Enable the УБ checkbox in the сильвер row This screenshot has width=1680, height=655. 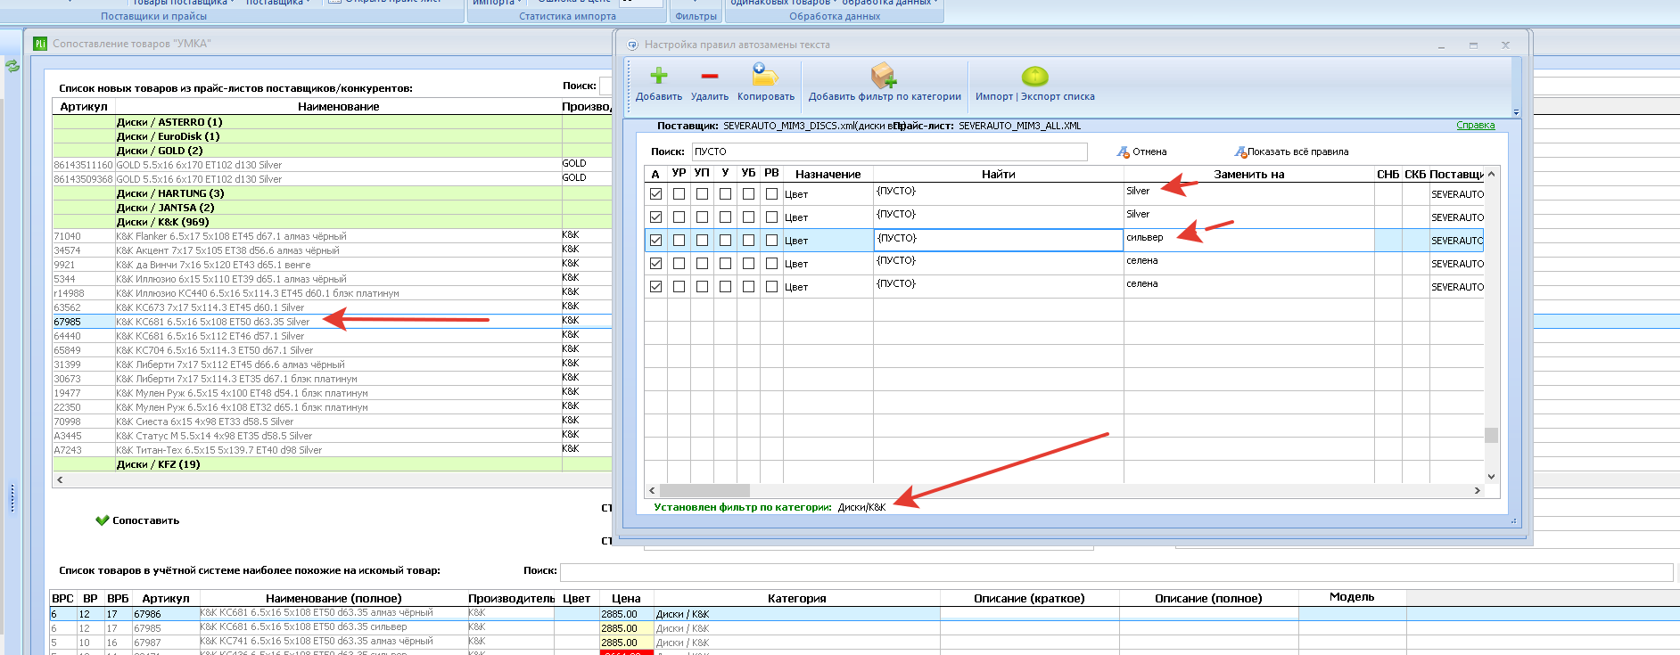749,241
